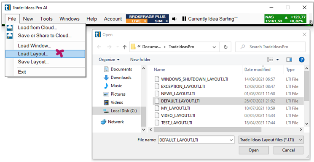This screenshot has width=314, height=162.
Task: Click the Brokerage Plus SIM button
Action: (x=158, y=21)
